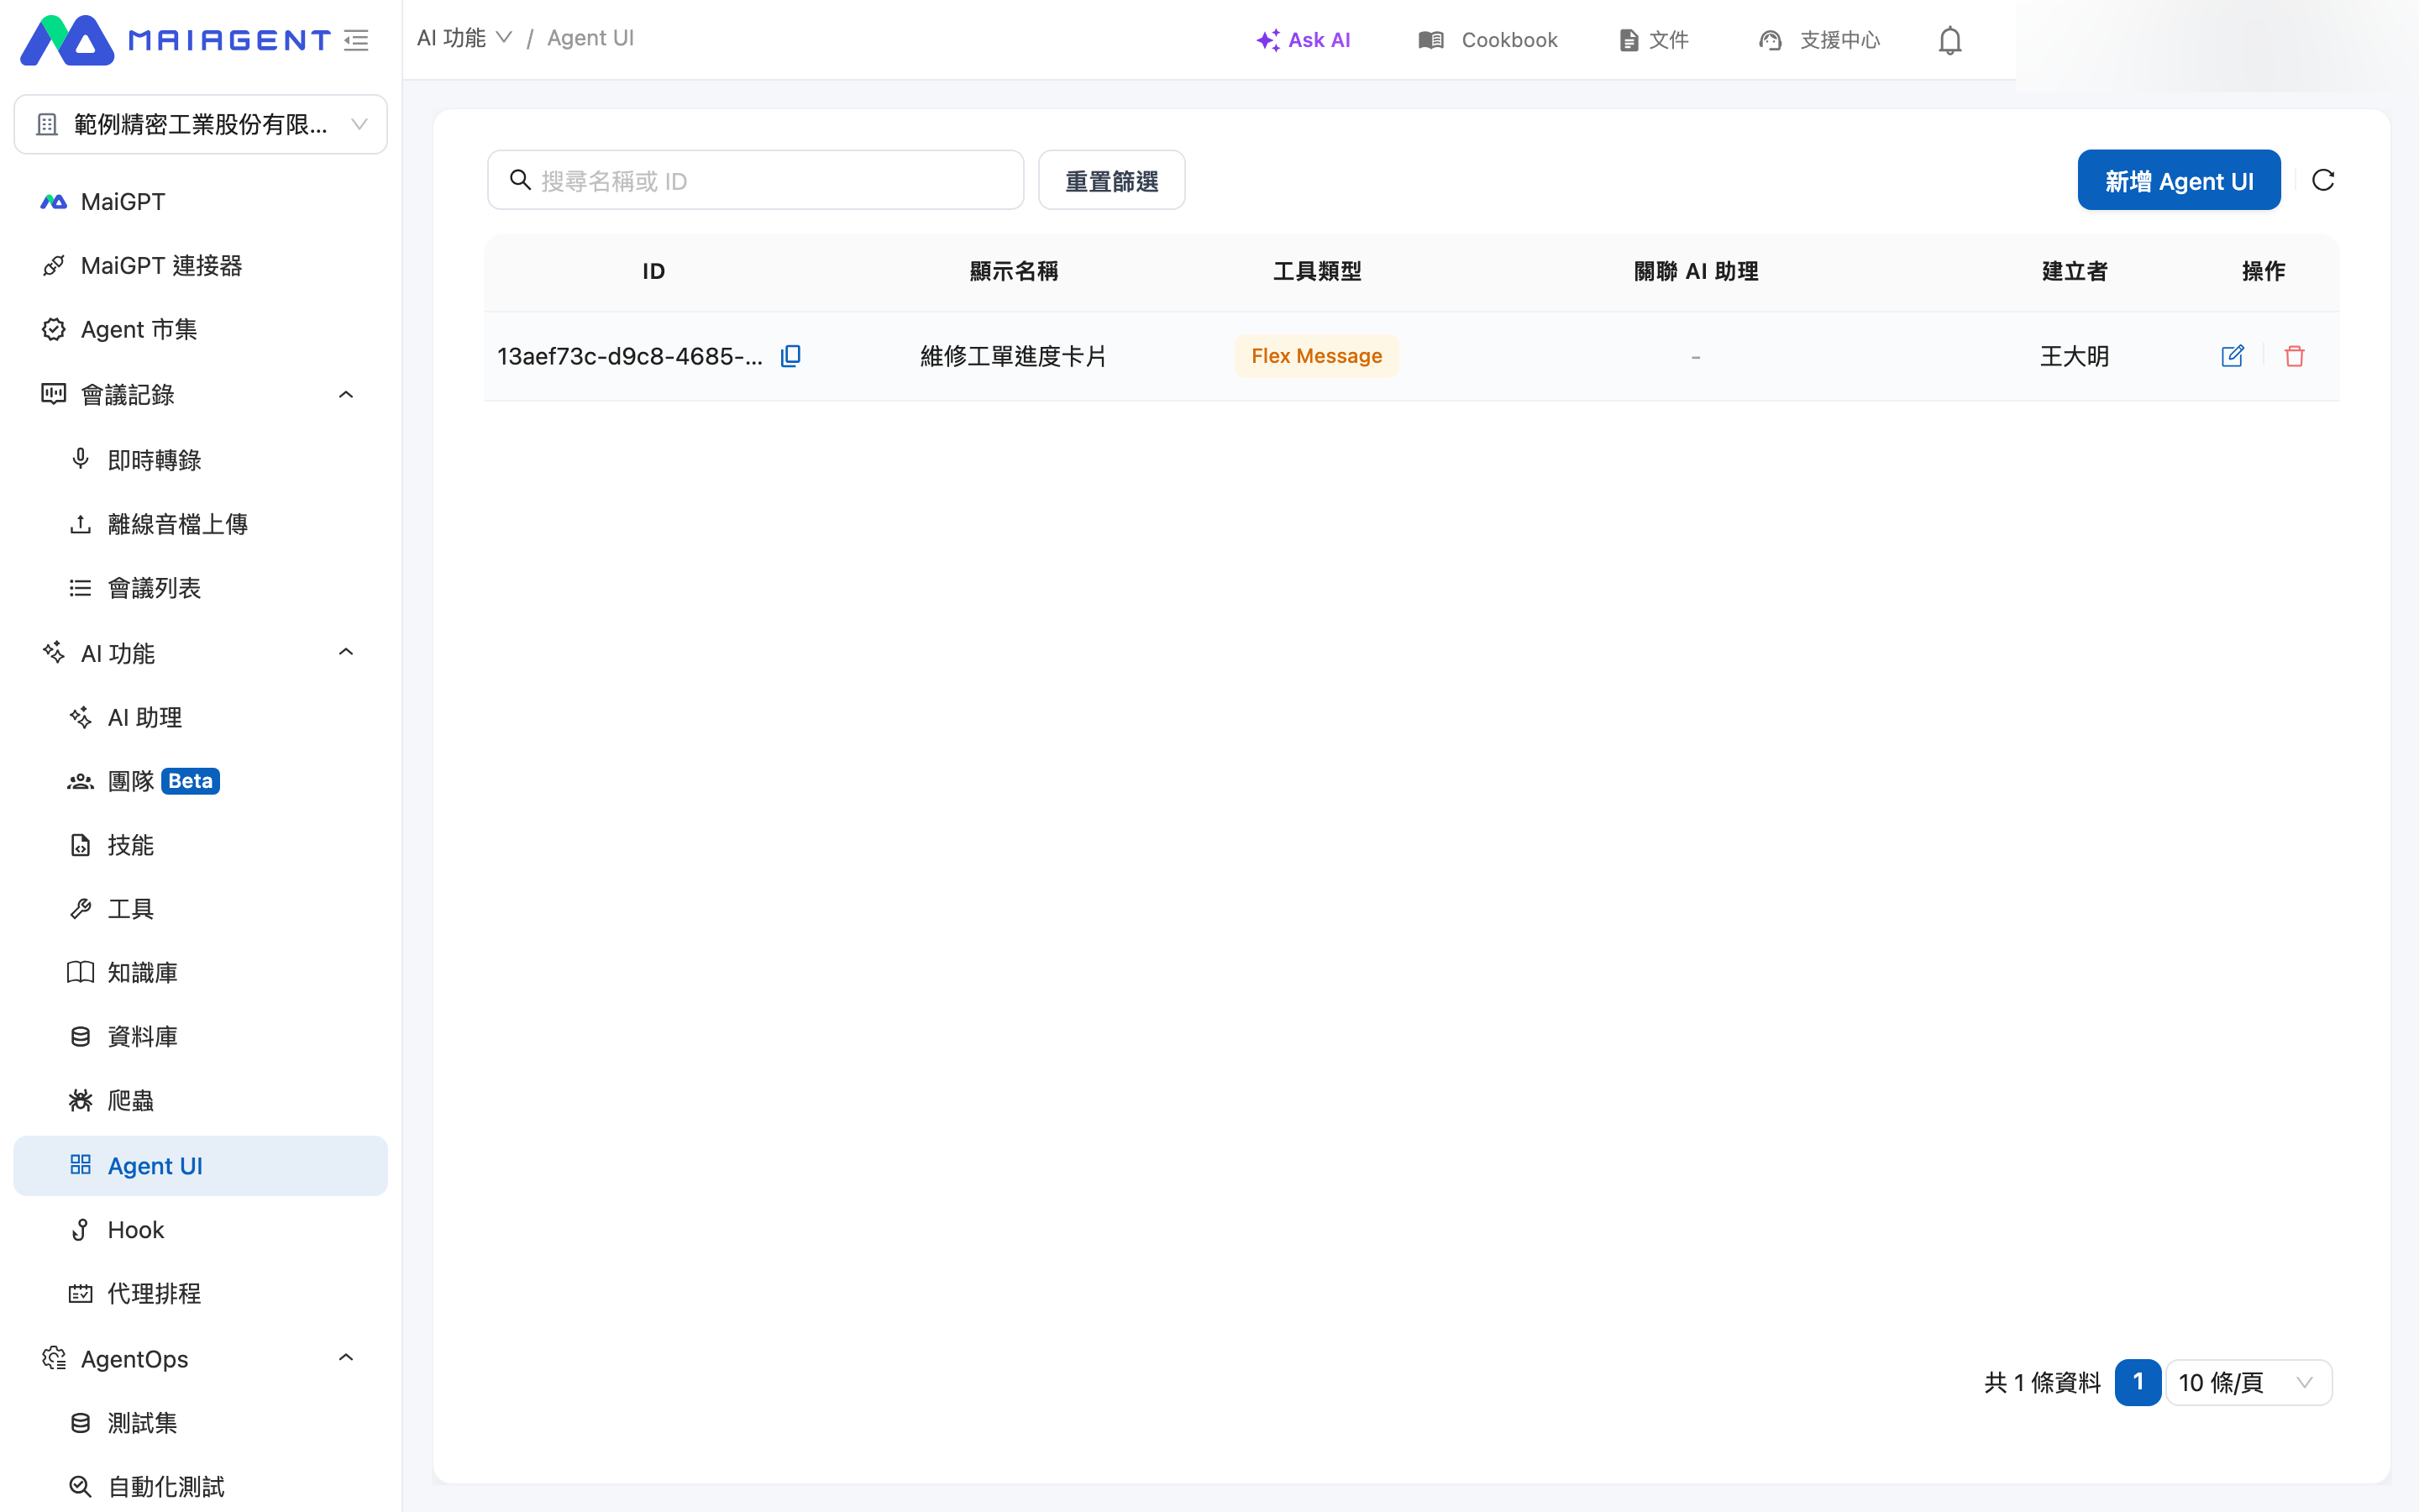Focus the 搜尋名稱或 ID search field

coord(756,180)
